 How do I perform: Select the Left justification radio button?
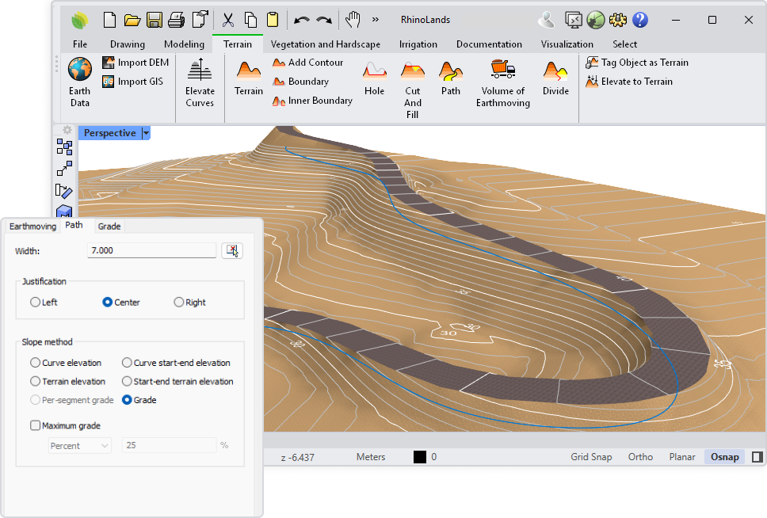[35, 302]
